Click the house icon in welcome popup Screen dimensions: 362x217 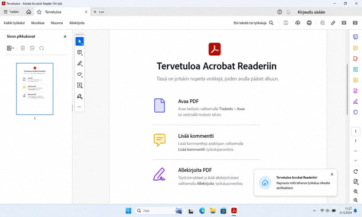[x=265, y=183]
